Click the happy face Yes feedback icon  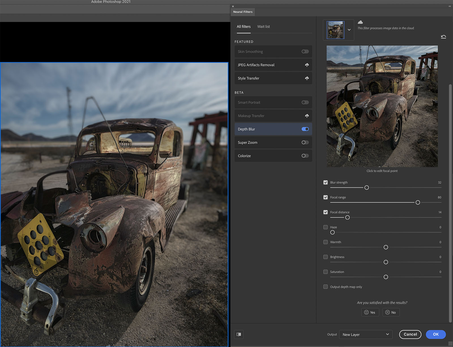[x=366, y=312]
